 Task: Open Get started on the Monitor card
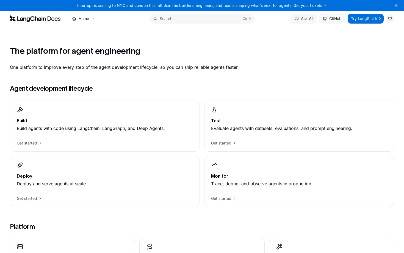point(223,198)
